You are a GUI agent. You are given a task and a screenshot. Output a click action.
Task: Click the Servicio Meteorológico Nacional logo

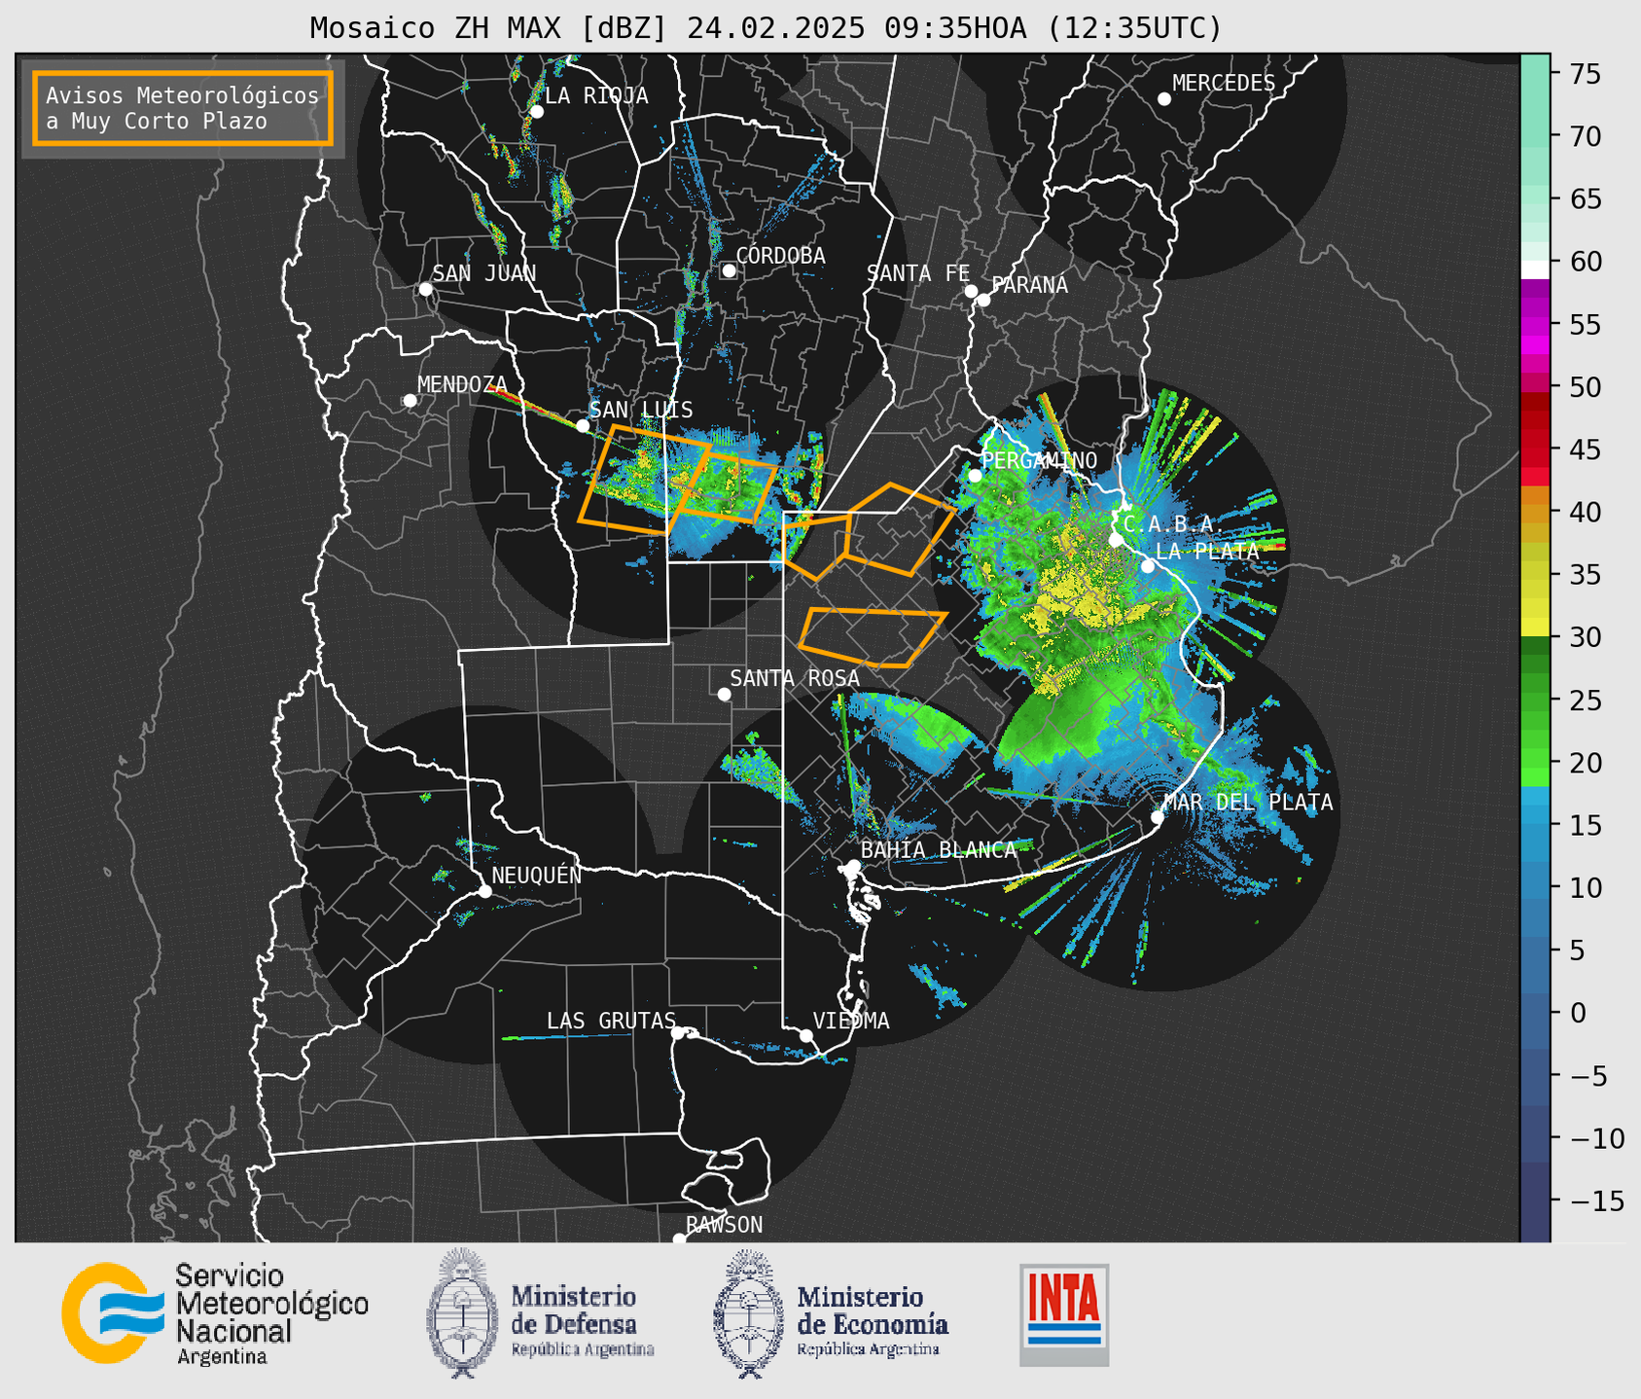click(x=215, y=1313)
